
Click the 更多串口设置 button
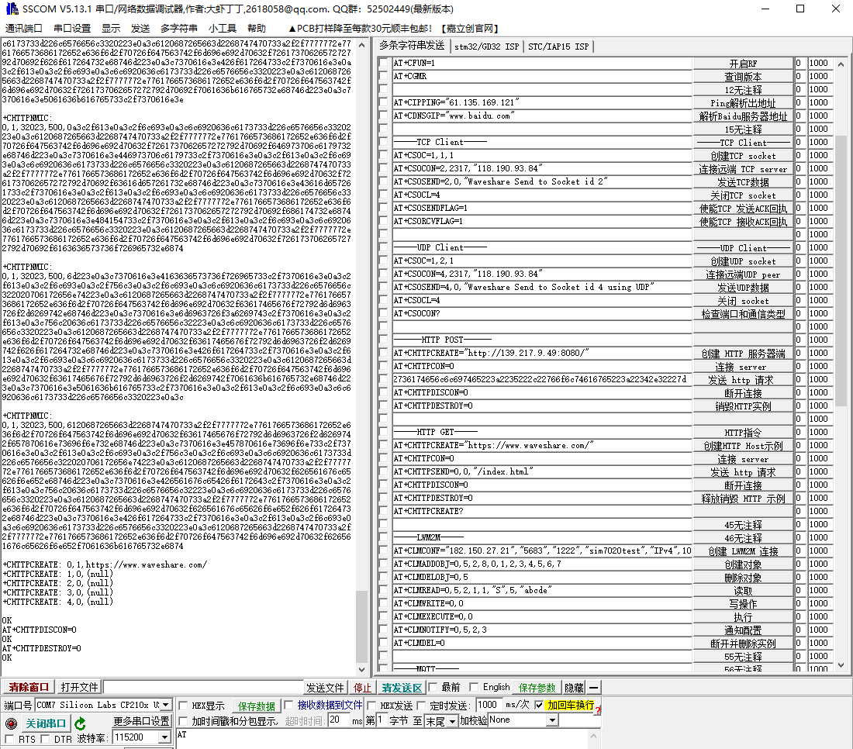(x=141, y=721)
